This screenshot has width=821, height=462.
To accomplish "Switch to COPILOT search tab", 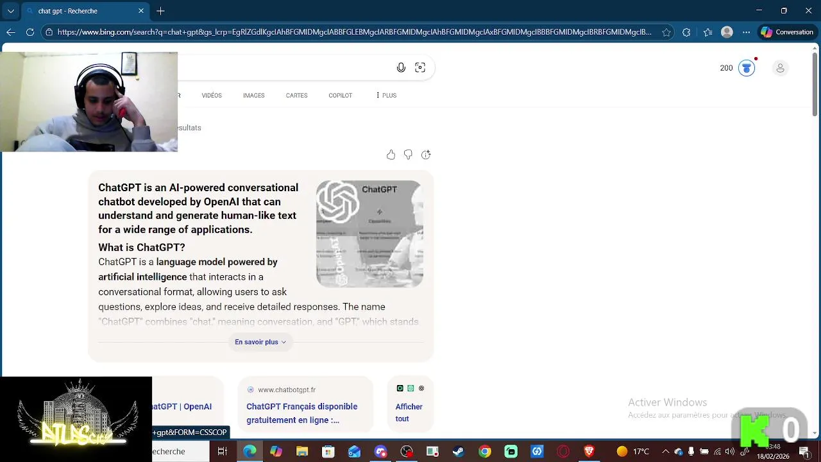I will click(x=340, y=96).
